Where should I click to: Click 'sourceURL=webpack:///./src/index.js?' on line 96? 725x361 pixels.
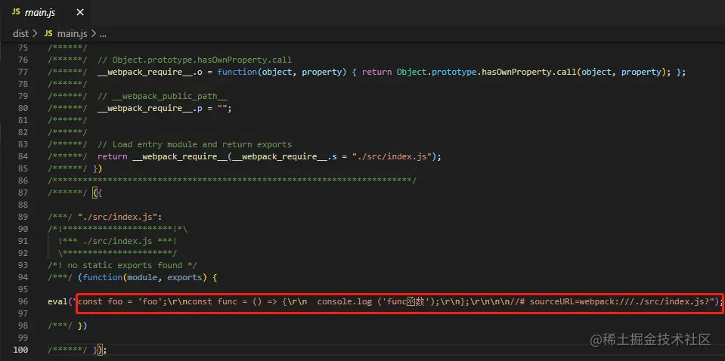[x=621, y=301]
